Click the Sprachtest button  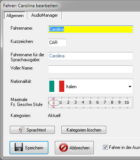pos(32,130)
